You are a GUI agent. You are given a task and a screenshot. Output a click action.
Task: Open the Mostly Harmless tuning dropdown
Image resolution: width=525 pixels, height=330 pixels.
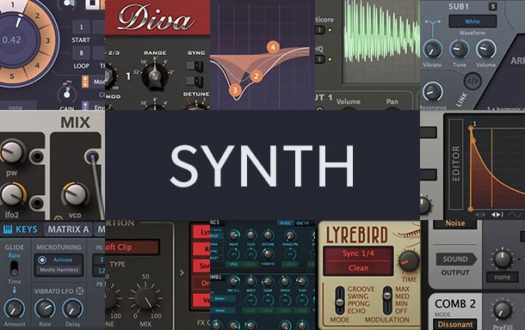(59, 270)
